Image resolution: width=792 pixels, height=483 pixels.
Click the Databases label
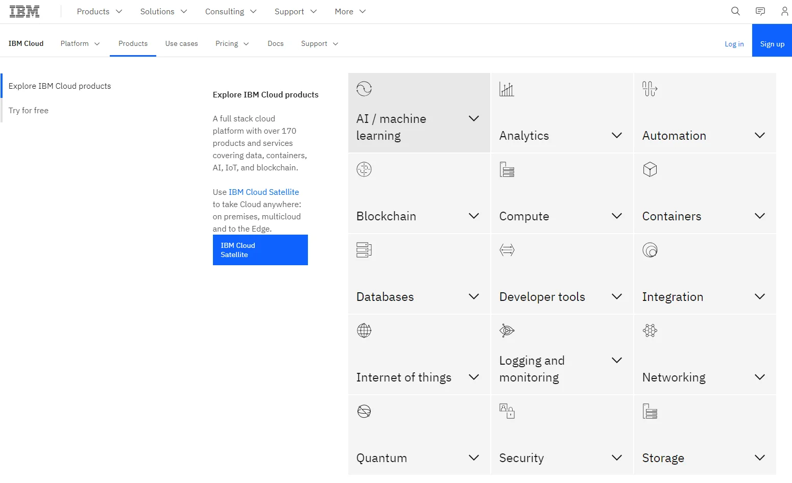click(385, 297)
